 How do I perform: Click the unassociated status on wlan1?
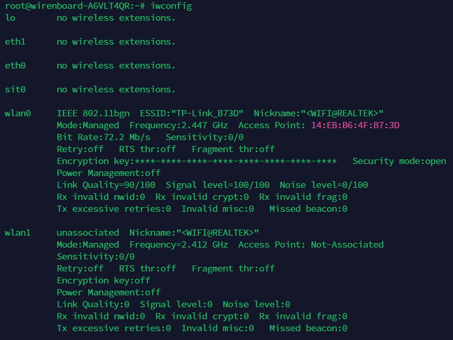(88, 233)
